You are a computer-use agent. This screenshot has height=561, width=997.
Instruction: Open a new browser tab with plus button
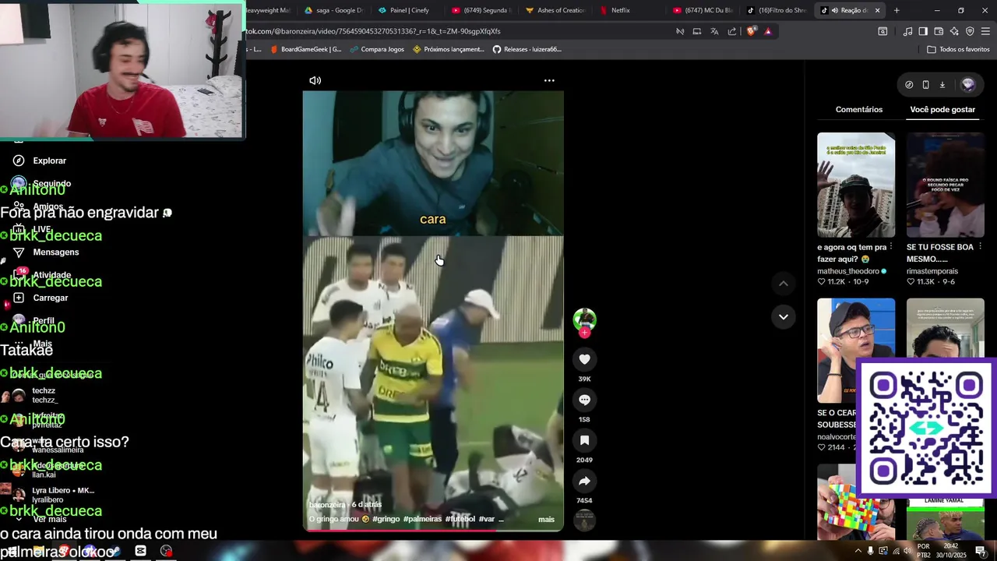click(897, 10)
